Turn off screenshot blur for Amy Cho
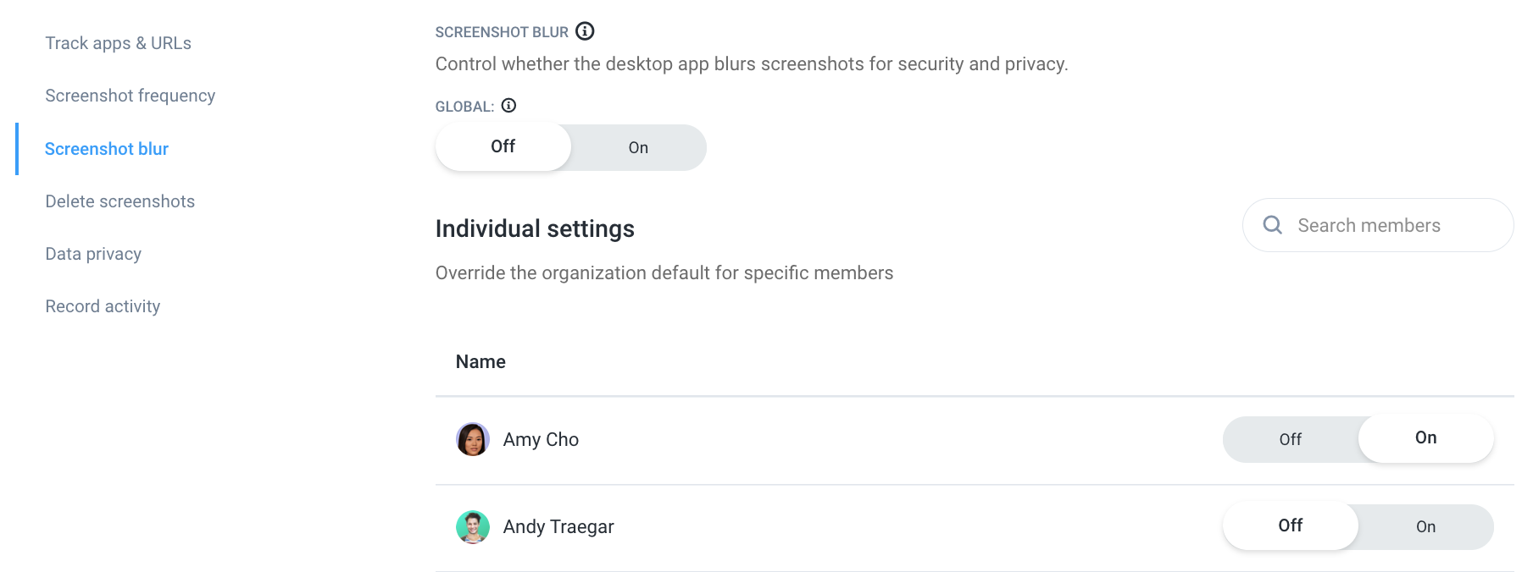Screen dimensions: 1522x572 coord(1290,439)
